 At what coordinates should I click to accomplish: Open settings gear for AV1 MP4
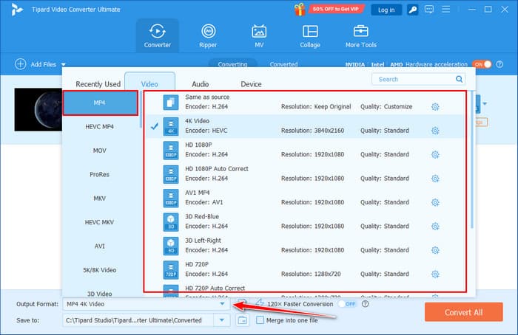435,202
